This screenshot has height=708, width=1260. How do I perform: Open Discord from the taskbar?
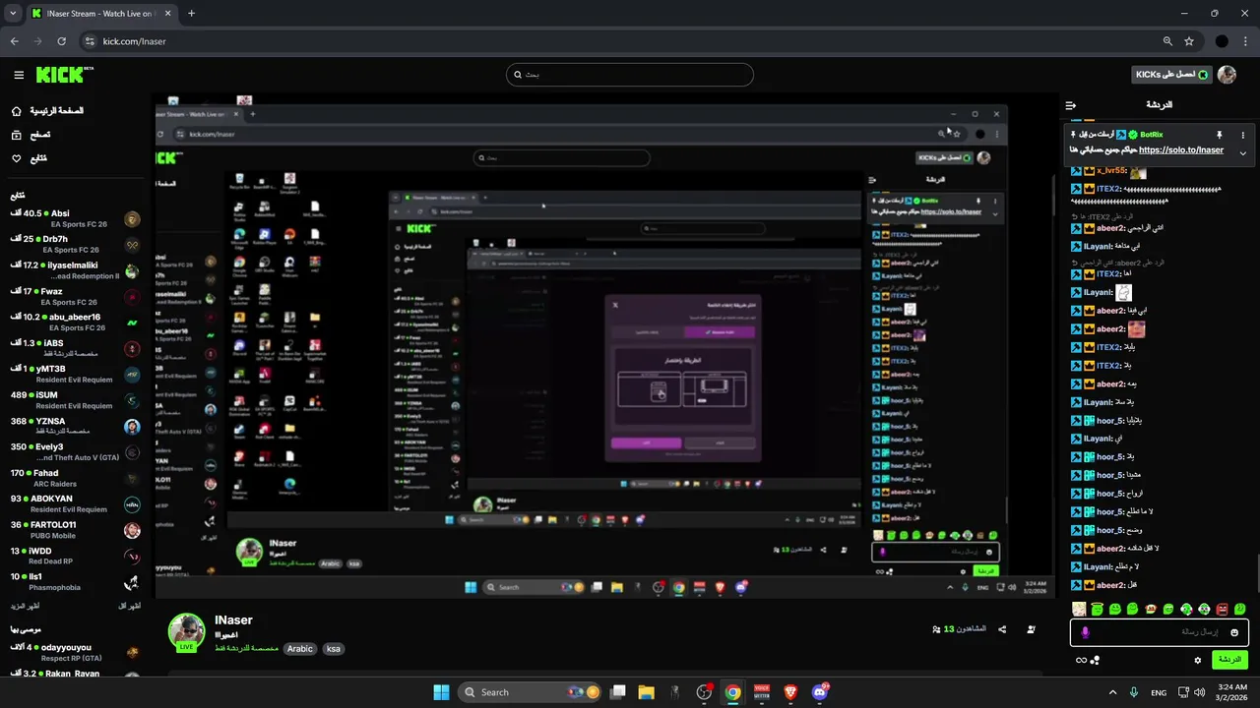[820, 692]
